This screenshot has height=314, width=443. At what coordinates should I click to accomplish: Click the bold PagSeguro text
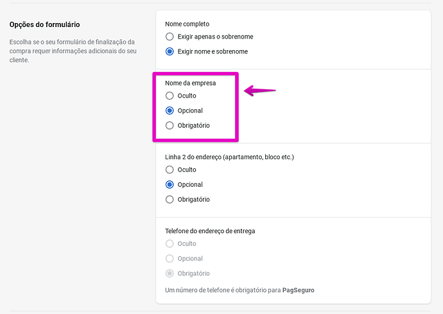[x=299, y=290]
